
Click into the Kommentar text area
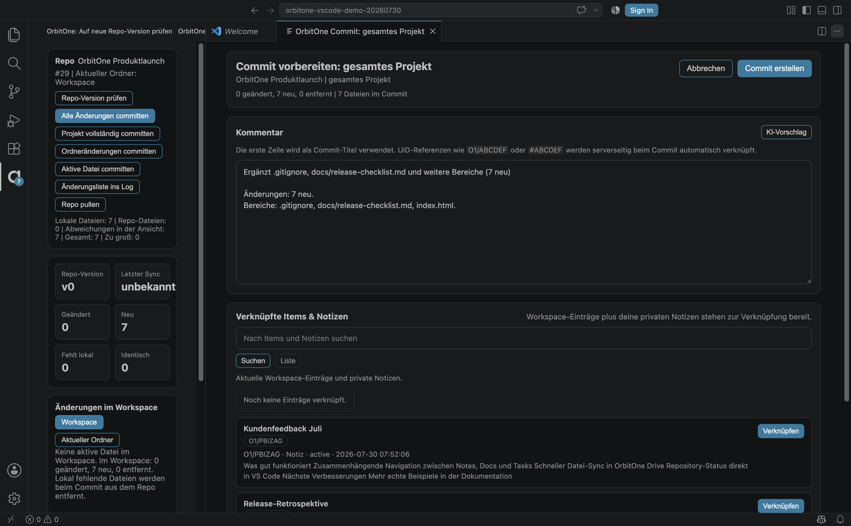[524, 222]
